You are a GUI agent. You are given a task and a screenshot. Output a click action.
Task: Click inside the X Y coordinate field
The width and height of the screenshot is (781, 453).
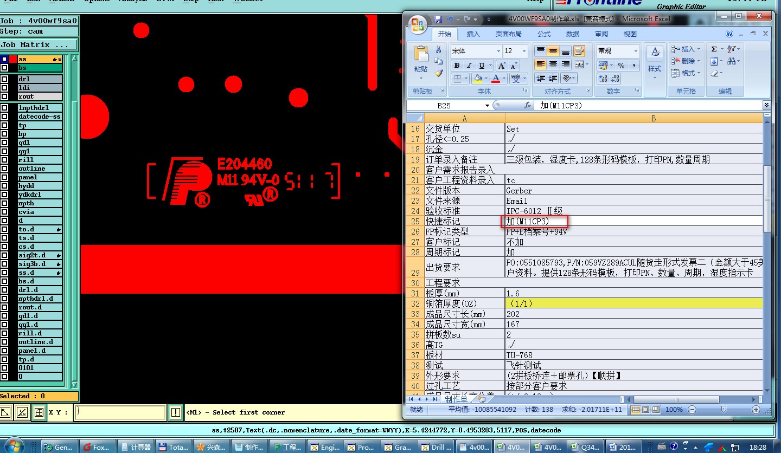(x=120, y=412)
